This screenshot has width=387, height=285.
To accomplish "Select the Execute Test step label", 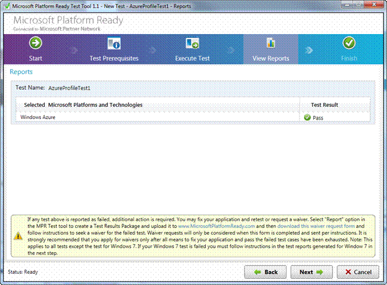I will [192, 58].
